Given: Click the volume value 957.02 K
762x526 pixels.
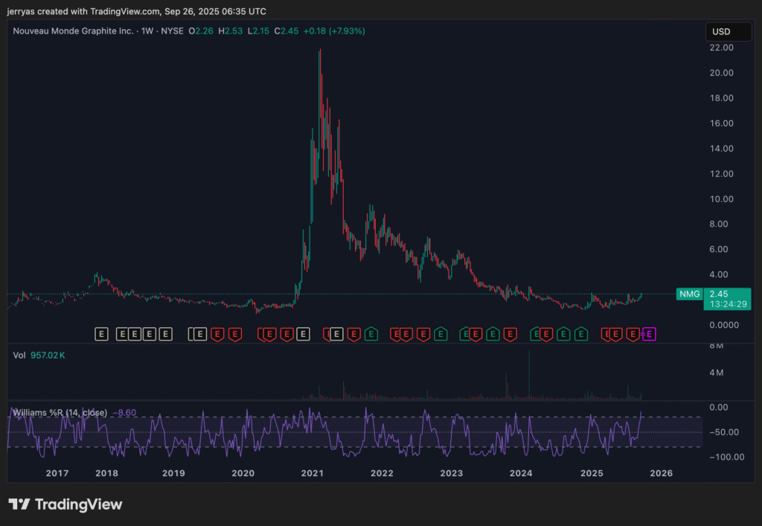Looking at the screenshot, I should 48,355.
